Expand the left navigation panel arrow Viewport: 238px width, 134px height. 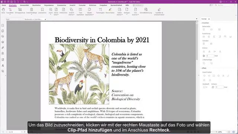(6, 75)
